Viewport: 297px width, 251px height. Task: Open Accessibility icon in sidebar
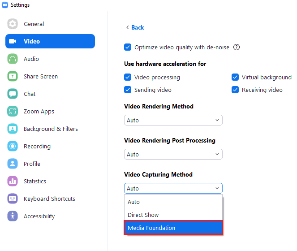tap(13, 216)
